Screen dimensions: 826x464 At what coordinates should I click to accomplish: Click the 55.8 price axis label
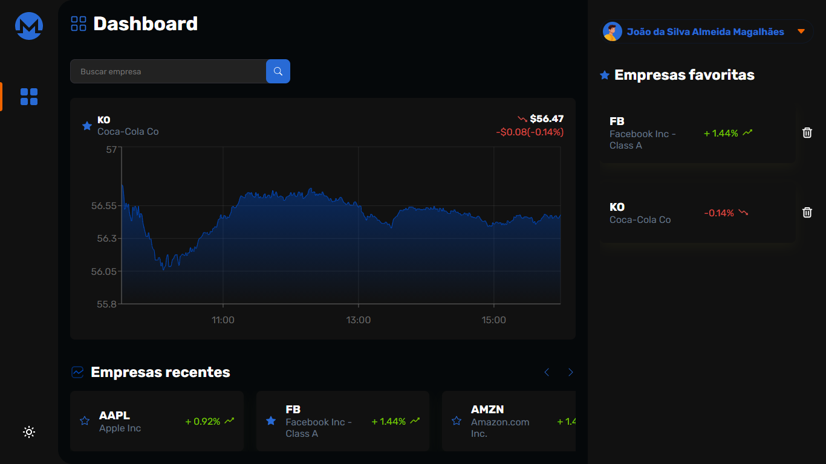point(107,304)
